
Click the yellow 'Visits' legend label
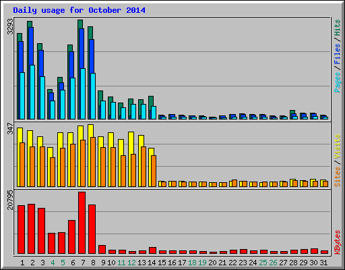point(337,147)
